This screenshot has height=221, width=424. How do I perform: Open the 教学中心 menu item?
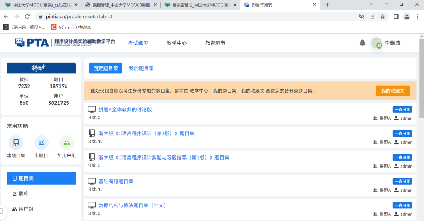(176, 43)
